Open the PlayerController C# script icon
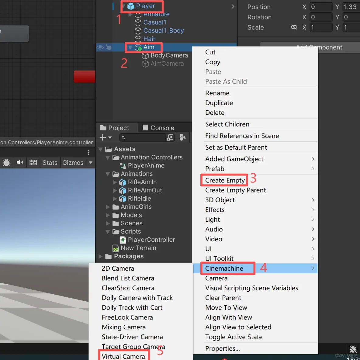The width and height of the screenshot is (360, 360). (123, 240)
